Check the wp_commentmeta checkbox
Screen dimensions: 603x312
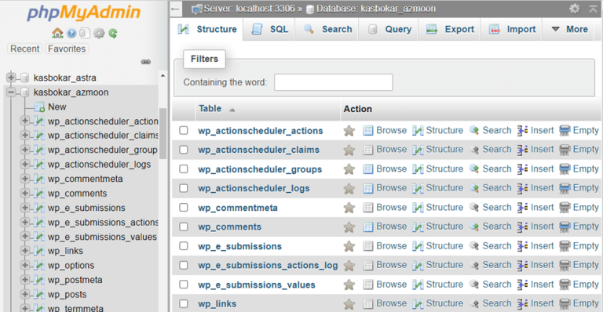[x=184, y=208]
